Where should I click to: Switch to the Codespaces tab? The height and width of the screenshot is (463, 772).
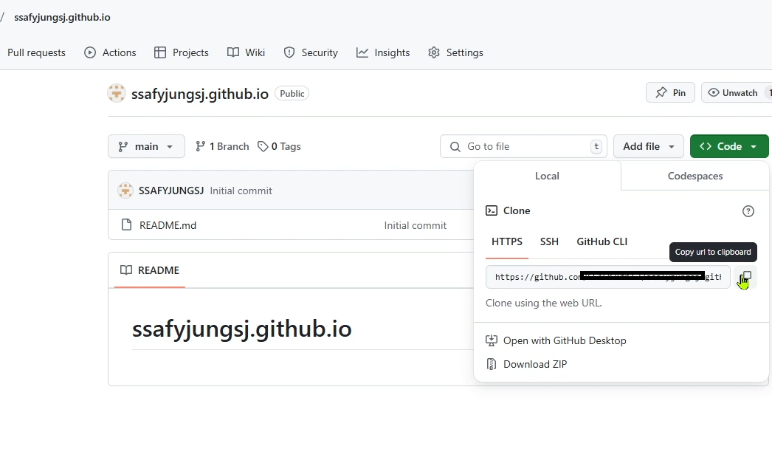click(x=695, y=176)
